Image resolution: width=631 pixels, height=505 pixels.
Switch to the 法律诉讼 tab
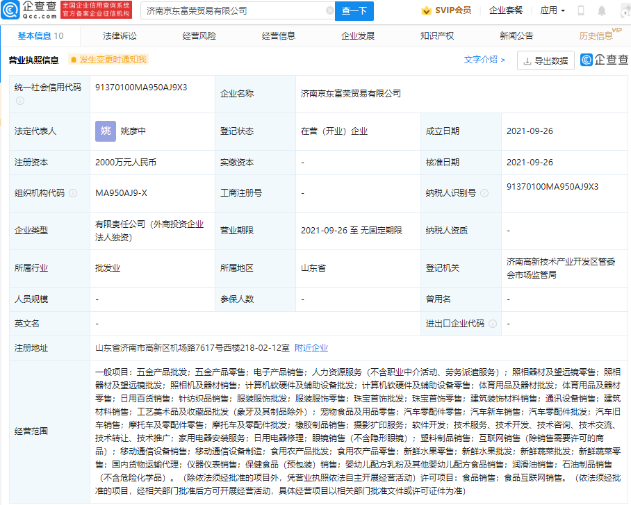[x=120, y=36]
